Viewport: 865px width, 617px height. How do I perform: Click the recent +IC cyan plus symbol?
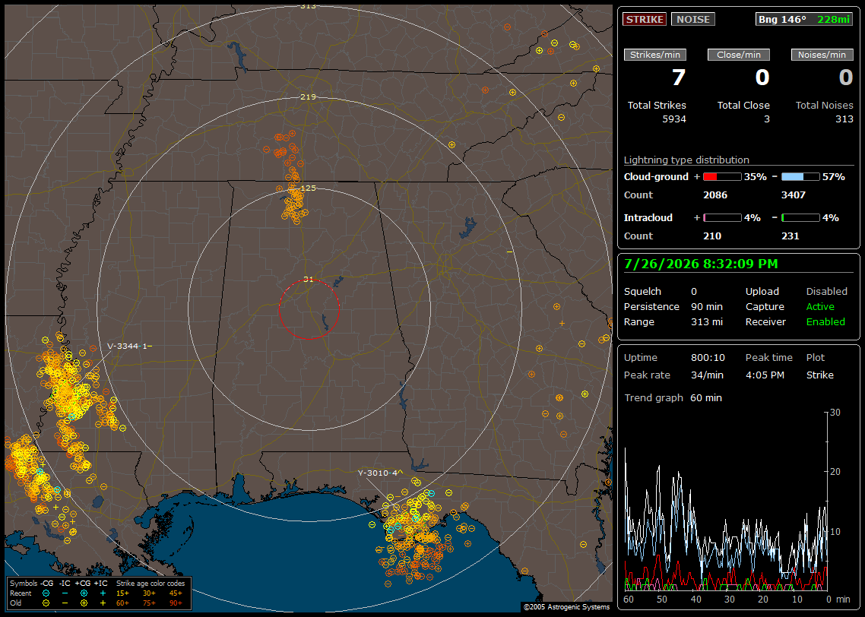[x=103, y=593]
